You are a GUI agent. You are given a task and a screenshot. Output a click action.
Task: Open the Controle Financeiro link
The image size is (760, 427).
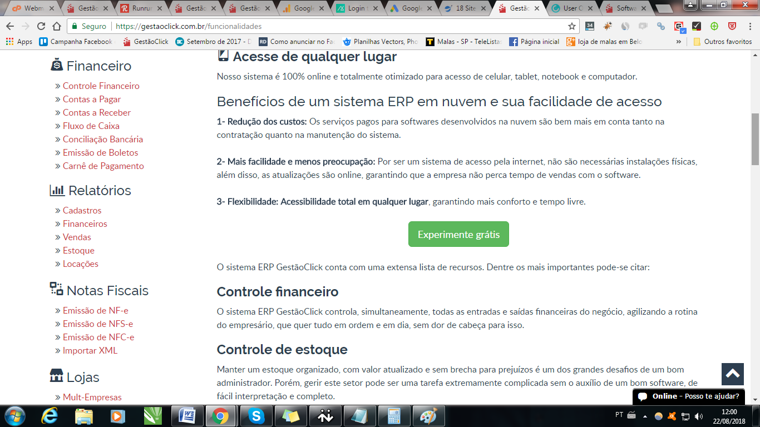tap(101, 86)
